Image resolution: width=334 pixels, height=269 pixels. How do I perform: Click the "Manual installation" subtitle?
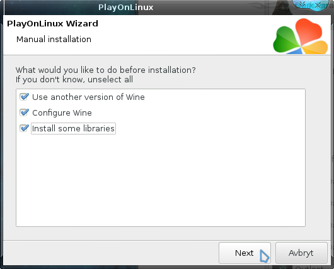click(54, 40)
